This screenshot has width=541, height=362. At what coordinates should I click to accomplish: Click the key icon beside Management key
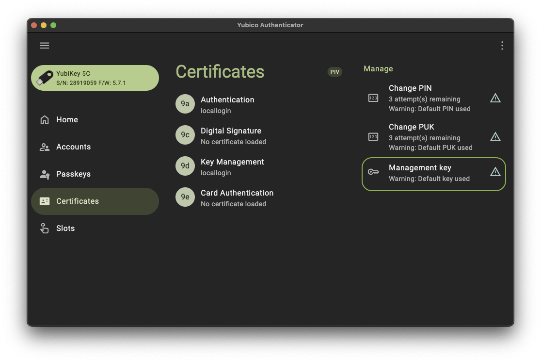click(x=373, y=172)
